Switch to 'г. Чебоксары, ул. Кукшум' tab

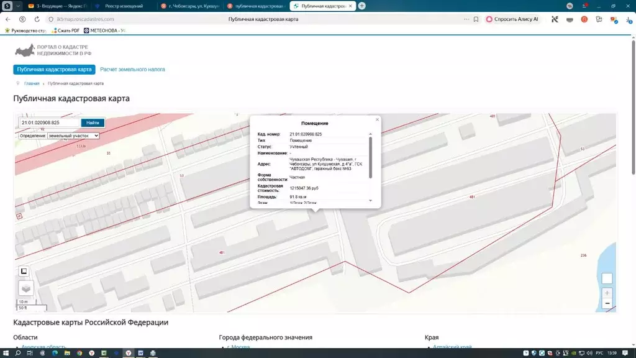click(190, 6)
